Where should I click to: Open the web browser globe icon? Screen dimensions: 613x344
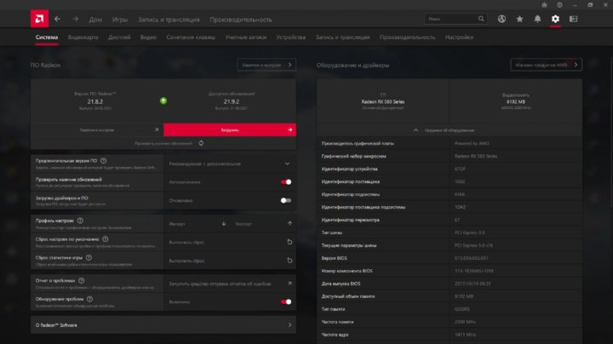(501, 18)
